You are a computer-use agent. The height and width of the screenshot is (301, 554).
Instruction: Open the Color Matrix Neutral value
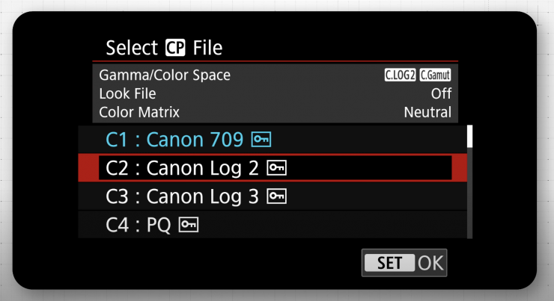(x=427, y=113)
